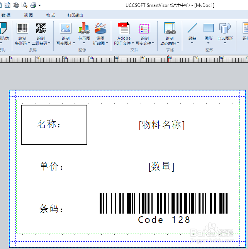The image size is (248, 249).
Task: Click the partially visible 组件 icon at right
Action: (245, 28)
